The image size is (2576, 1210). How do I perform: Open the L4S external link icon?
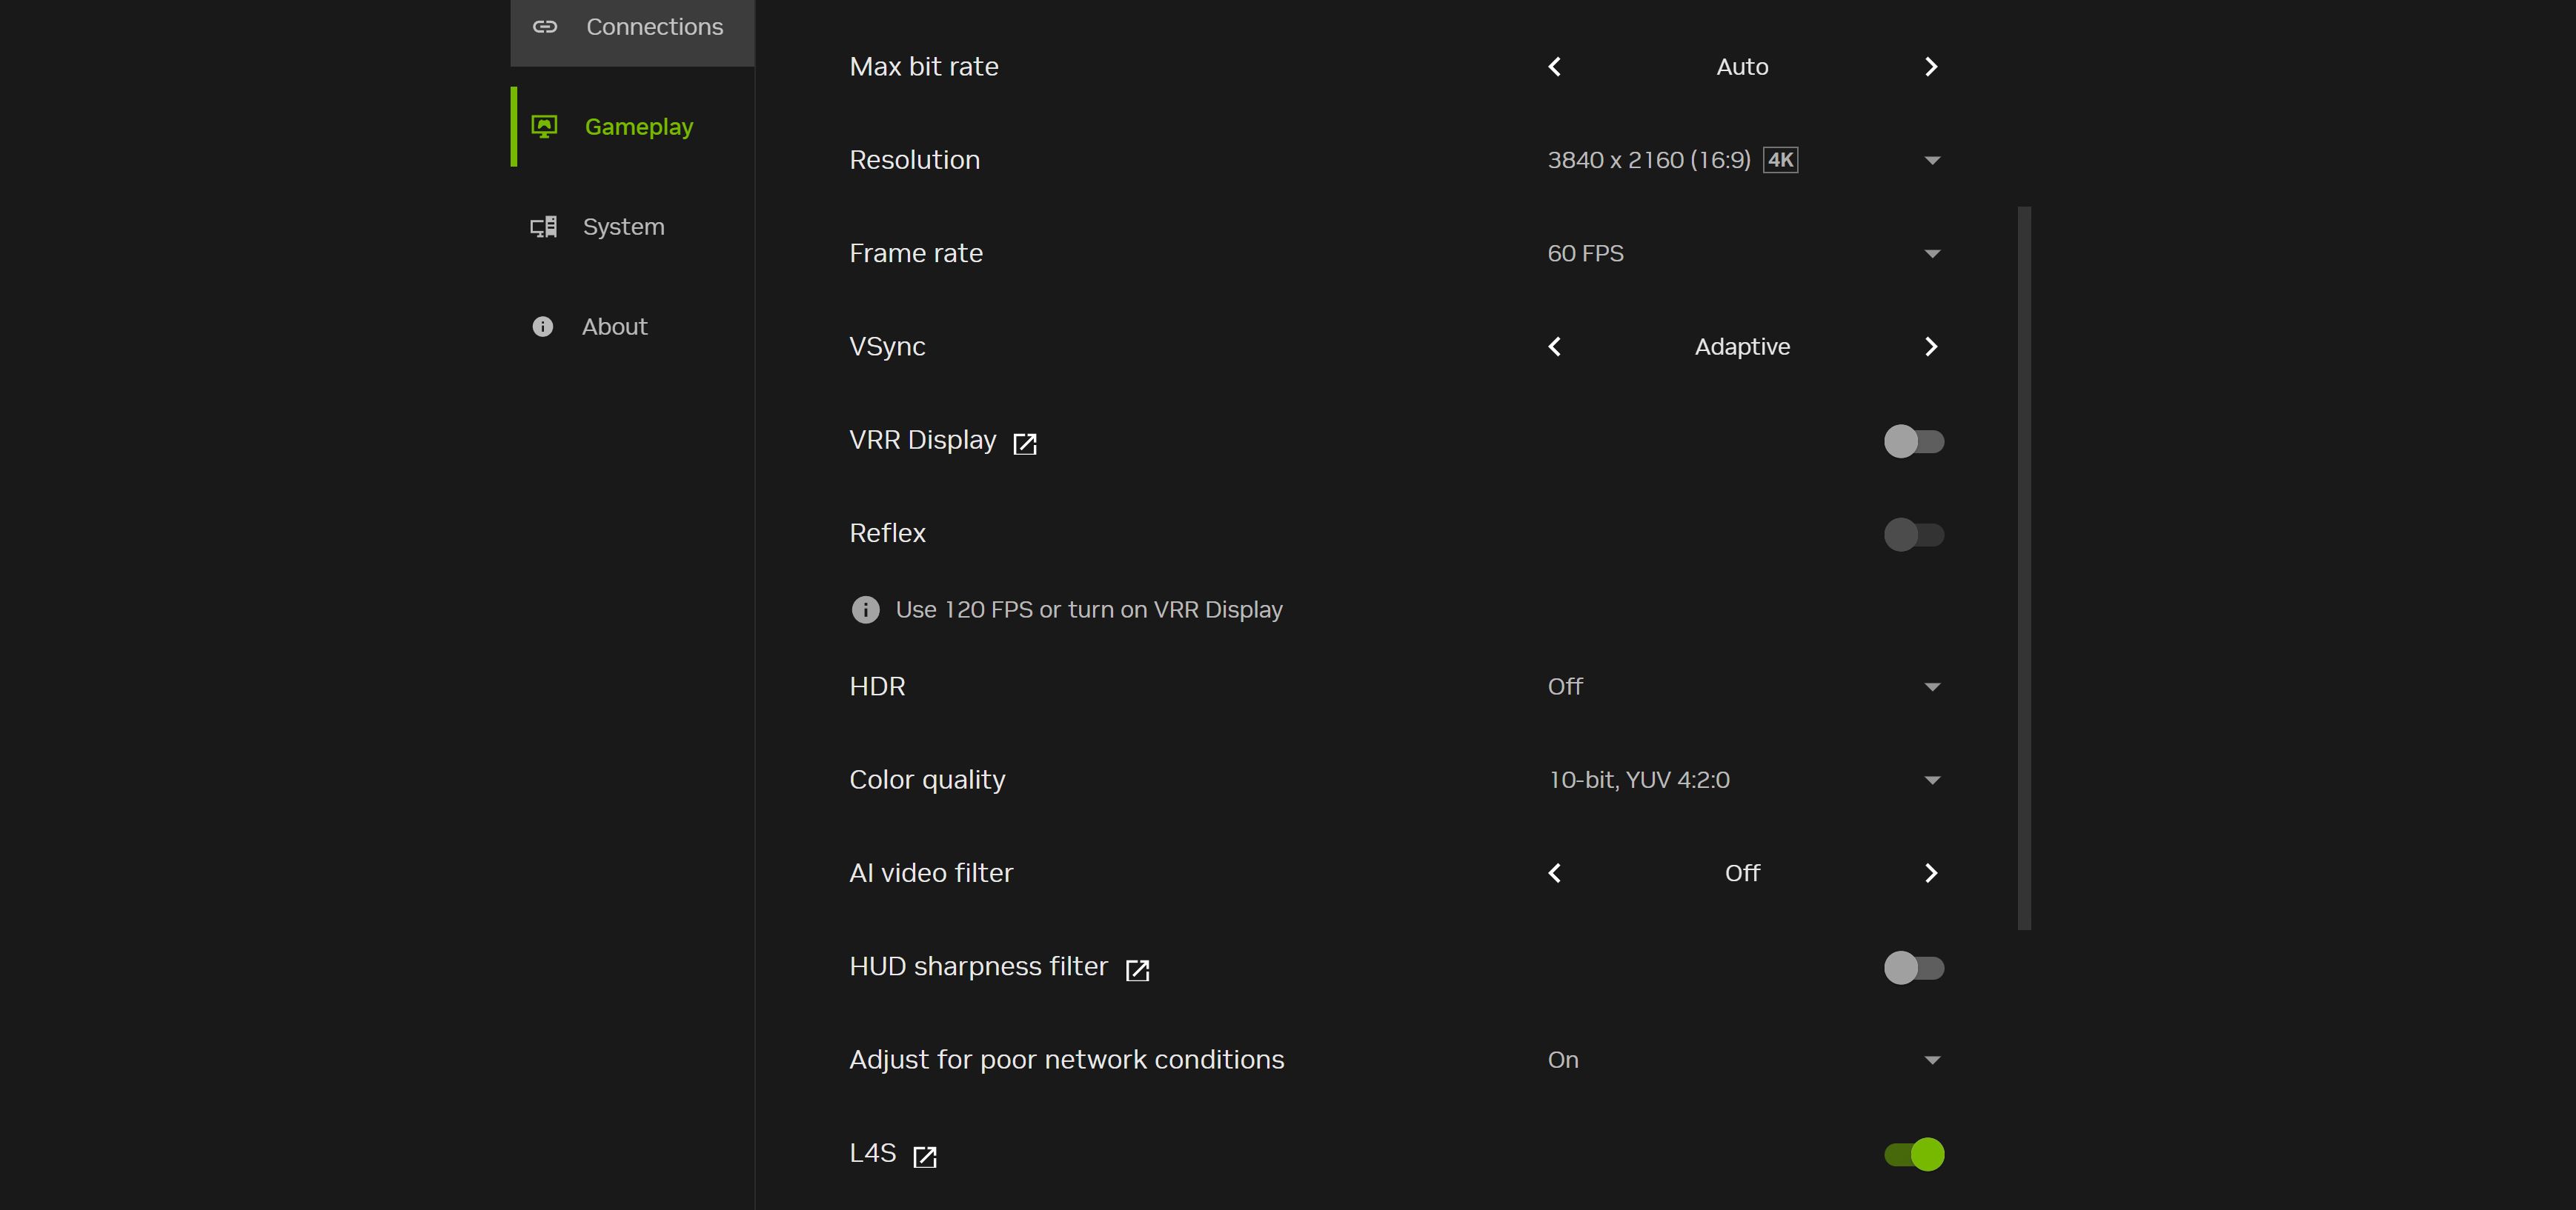click(925, 1156)
